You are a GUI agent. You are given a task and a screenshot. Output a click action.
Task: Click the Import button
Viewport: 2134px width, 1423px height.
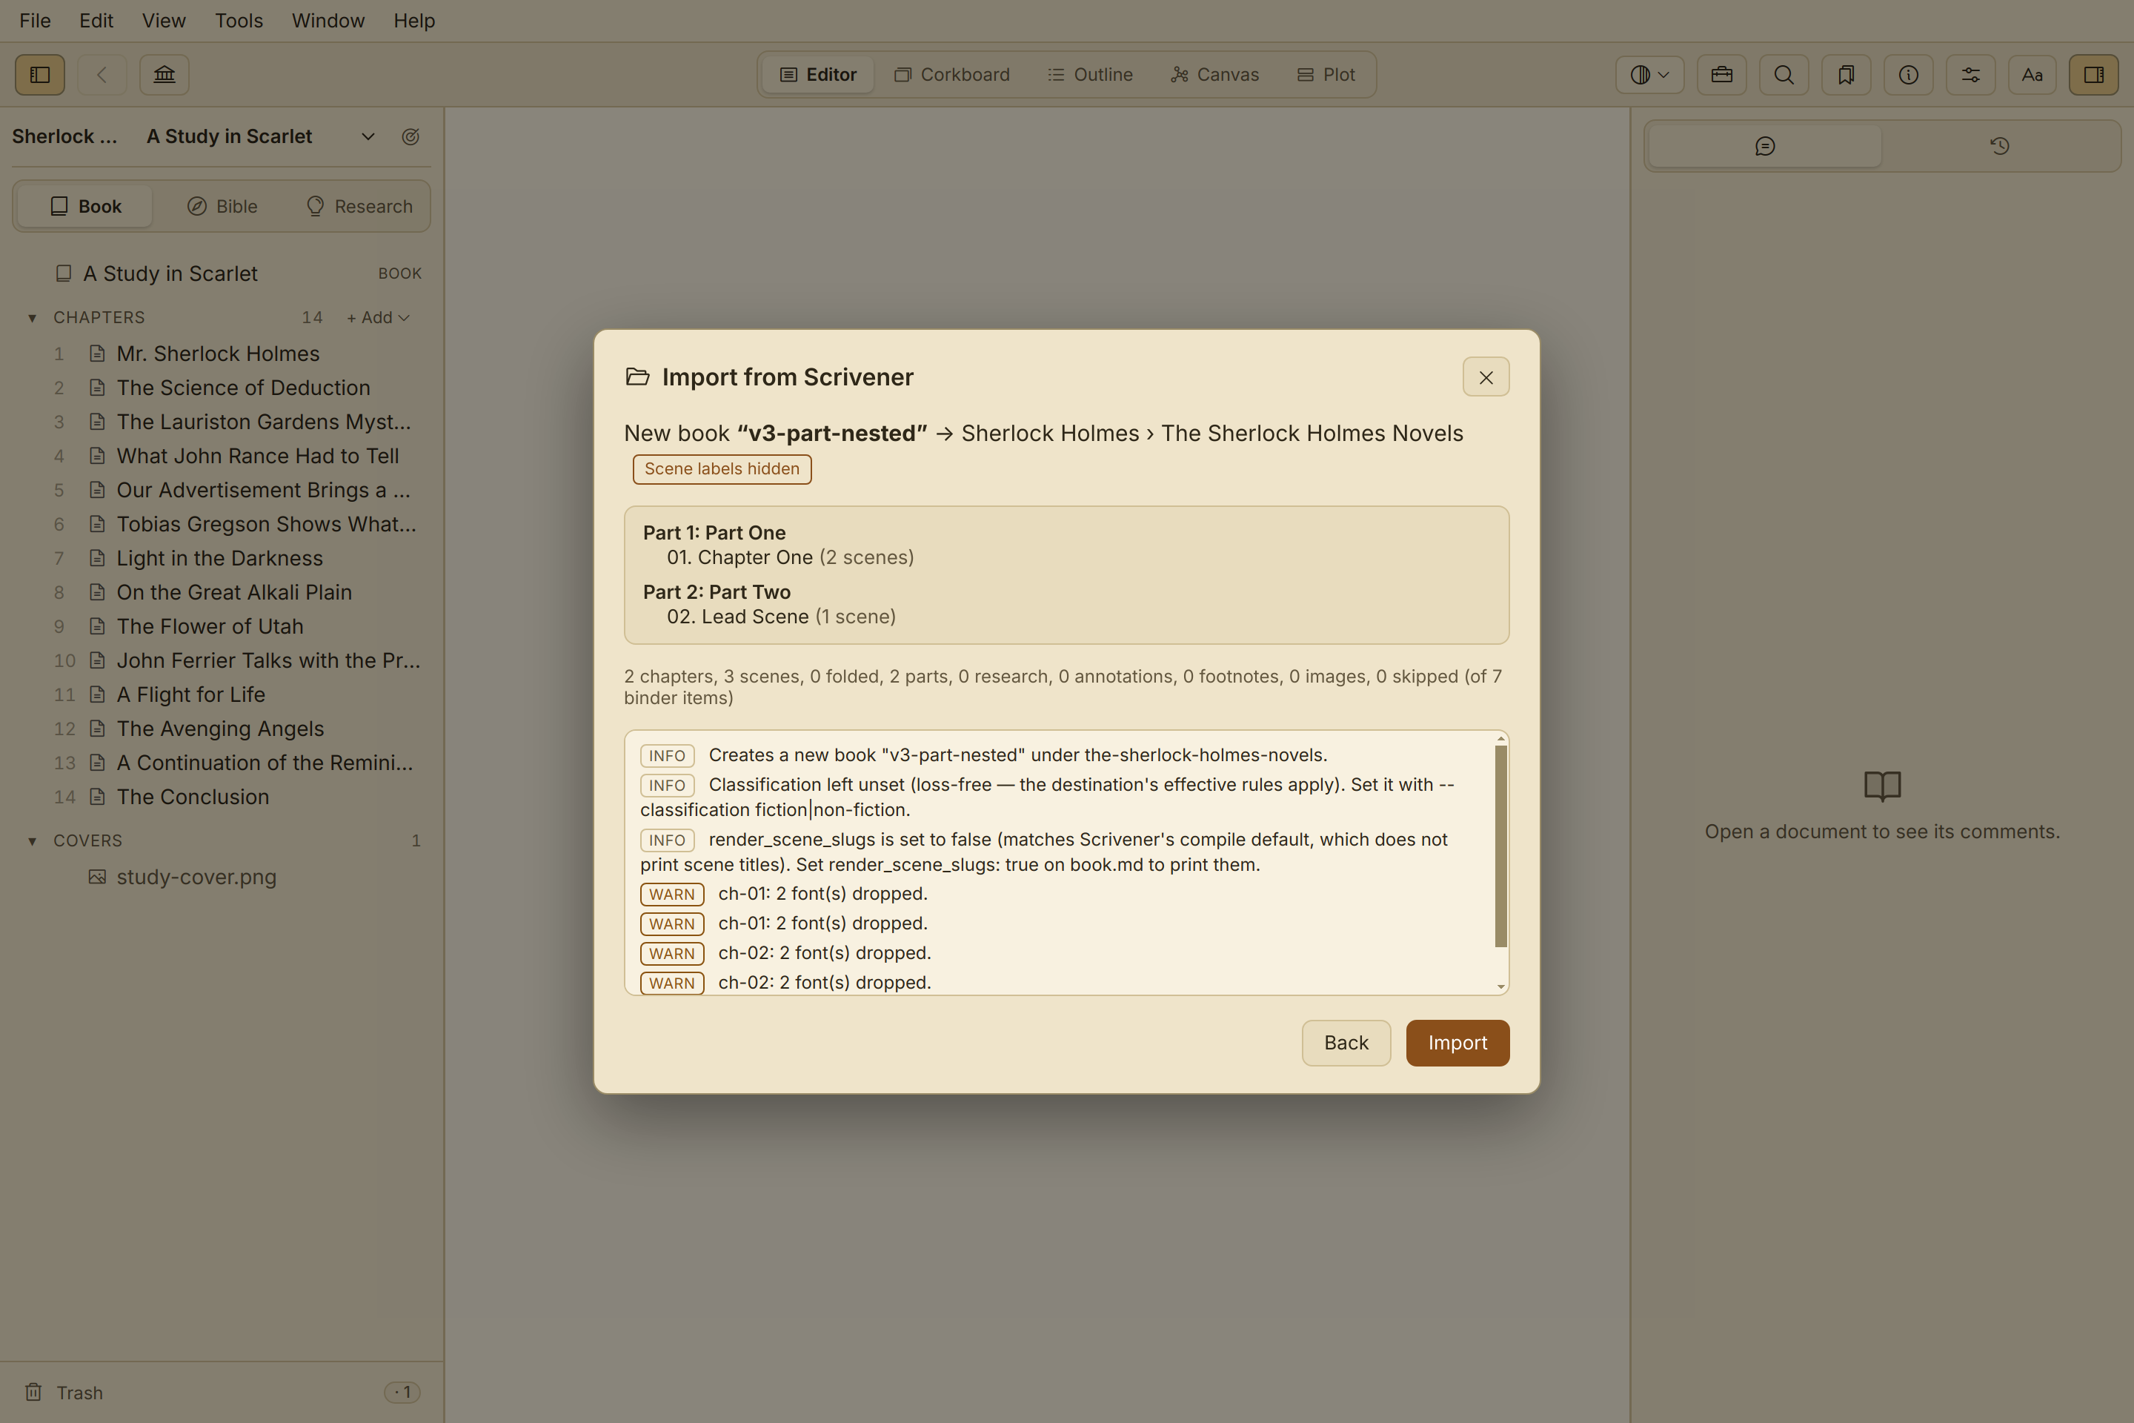click(1457, 1043)
